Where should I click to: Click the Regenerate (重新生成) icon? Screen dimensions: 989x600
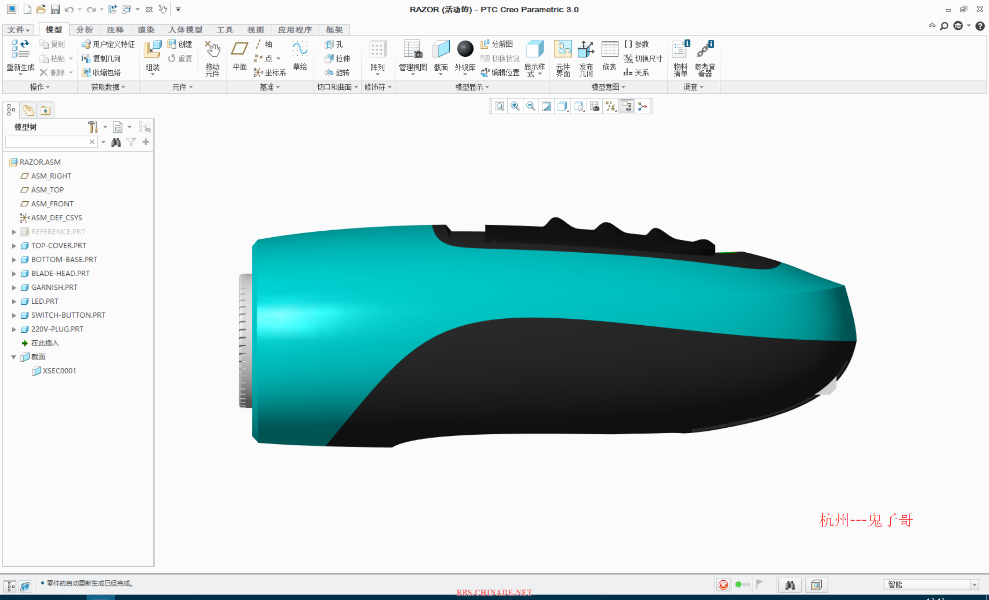20,49
